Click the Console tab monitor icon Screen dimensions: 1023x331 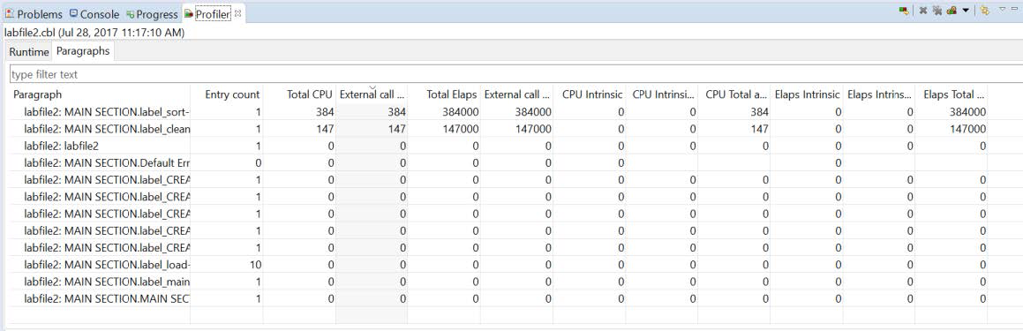(x=73, y=14)
